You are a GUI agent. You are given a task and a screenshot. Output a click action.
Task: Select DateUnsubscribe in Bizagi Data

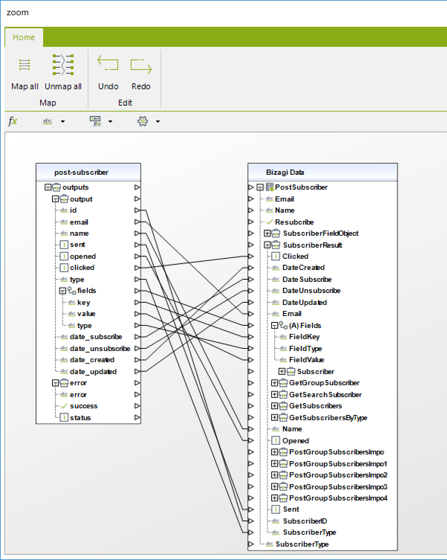tap(311, 291)
